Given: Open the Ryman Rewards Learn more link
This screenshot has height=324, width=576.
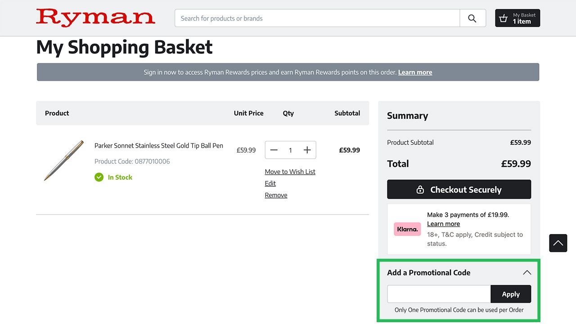Looking at the screenshot, I should tap(415, 72).
